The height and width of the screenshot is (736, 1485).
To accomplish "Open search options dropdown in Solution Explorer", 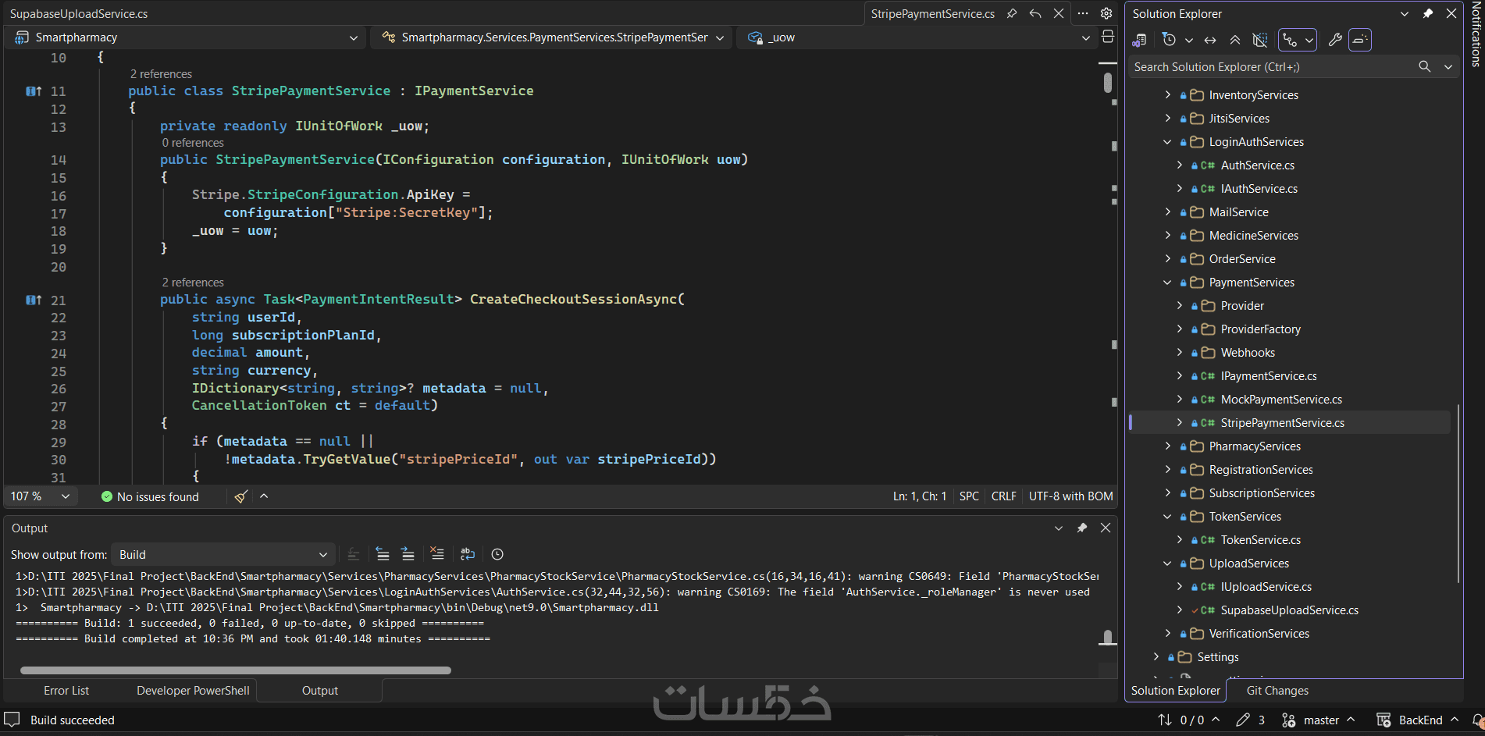I will point(1448,67).
